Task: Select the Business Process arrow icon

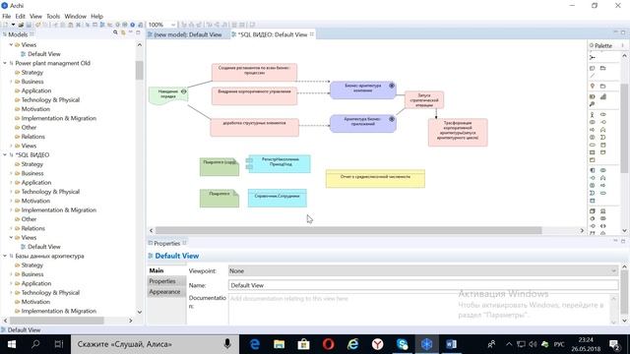Action: (x=593, y=130)
